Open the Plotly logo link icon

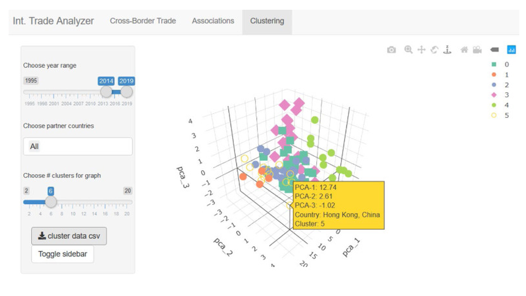511,50
